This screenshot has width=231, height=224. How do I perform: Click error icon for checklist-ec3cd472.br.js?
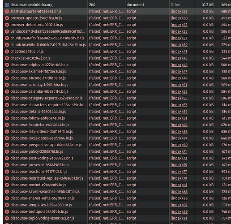[x=7, y=58]
